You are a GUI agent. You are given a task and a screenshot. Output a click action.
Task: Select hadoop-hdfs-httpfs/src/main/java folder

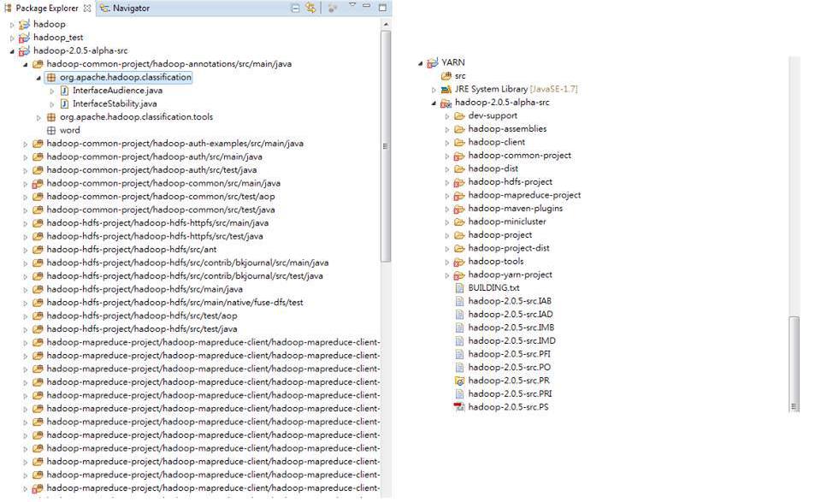click(157, 223)
